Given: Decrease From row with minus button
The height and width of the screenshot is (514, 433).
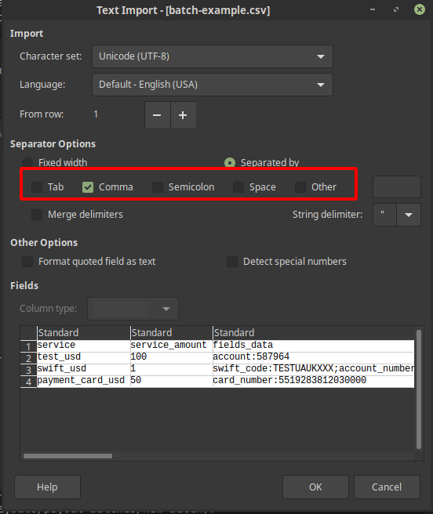Looking at the screenshot, I should (x=157, y=114).
